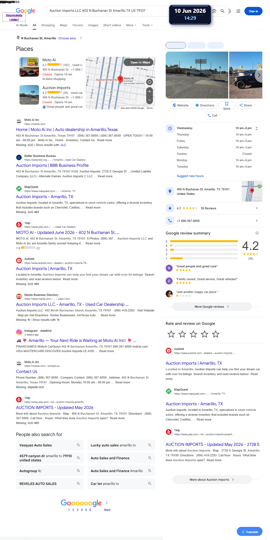This screenshot has width=270, height=540.
Task: Click the Call phone button
Action: (213, 115)
